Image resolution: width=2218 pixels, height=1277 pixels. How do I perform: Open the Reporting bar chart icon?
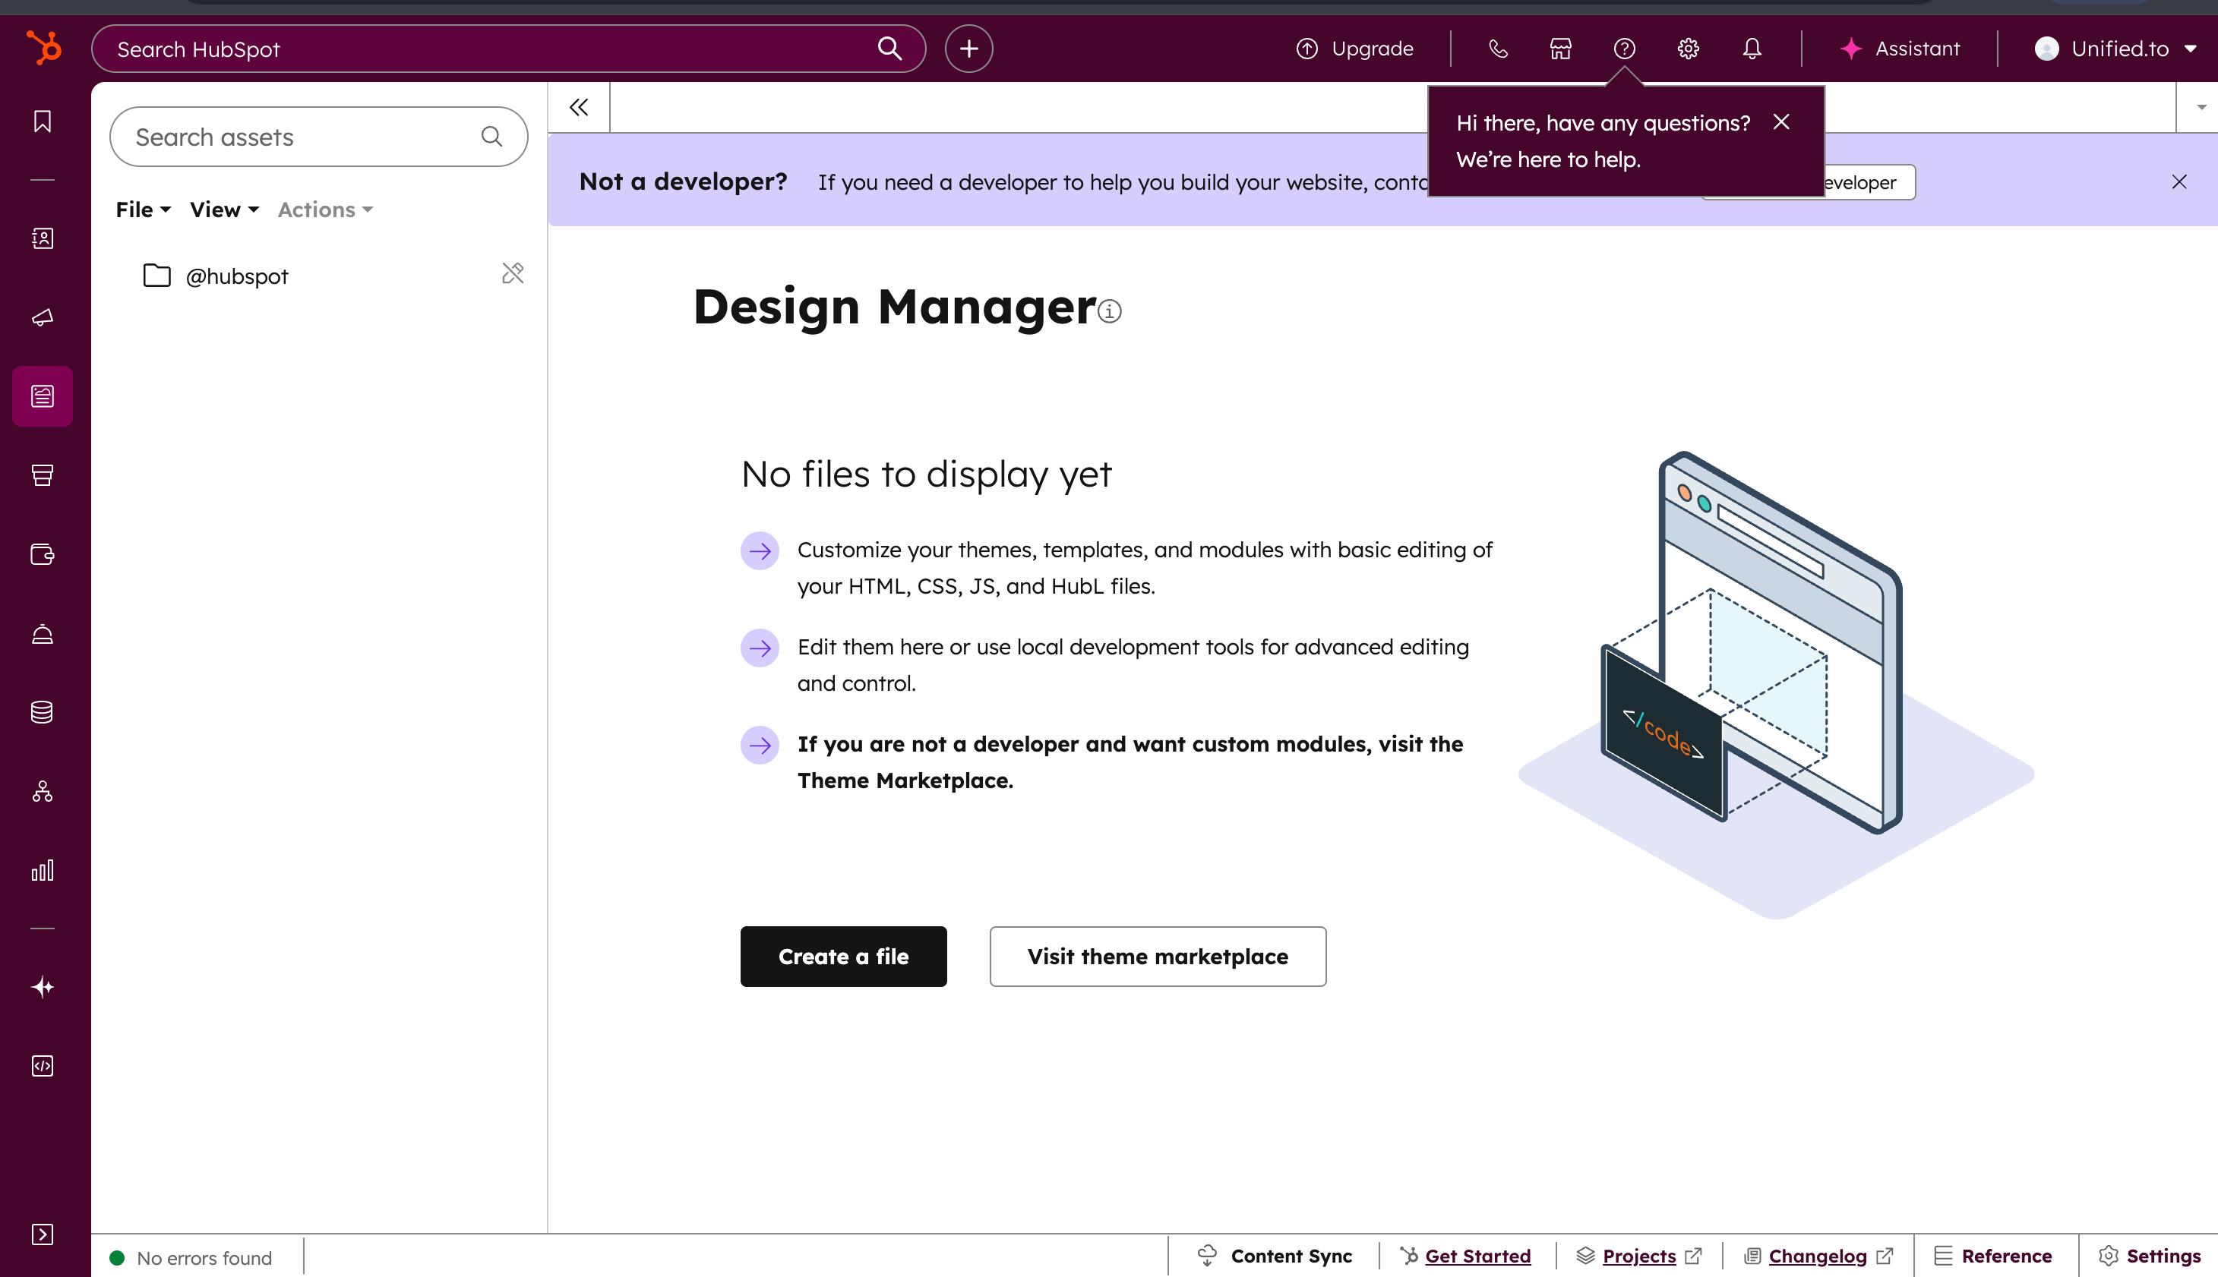point(42,870)
